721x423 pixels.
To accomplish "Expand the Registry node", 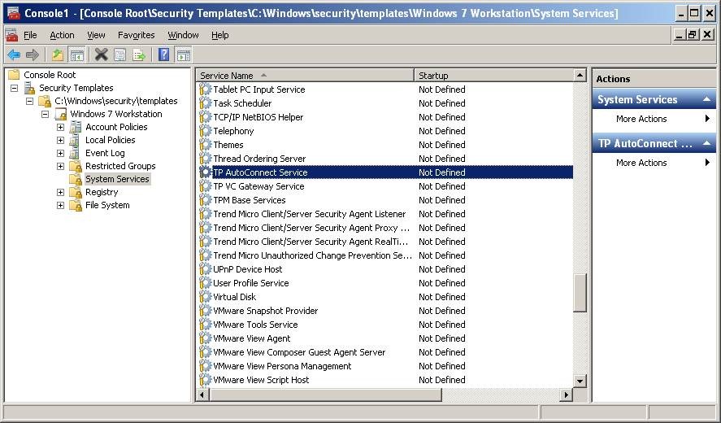I will tap(60, 192).
